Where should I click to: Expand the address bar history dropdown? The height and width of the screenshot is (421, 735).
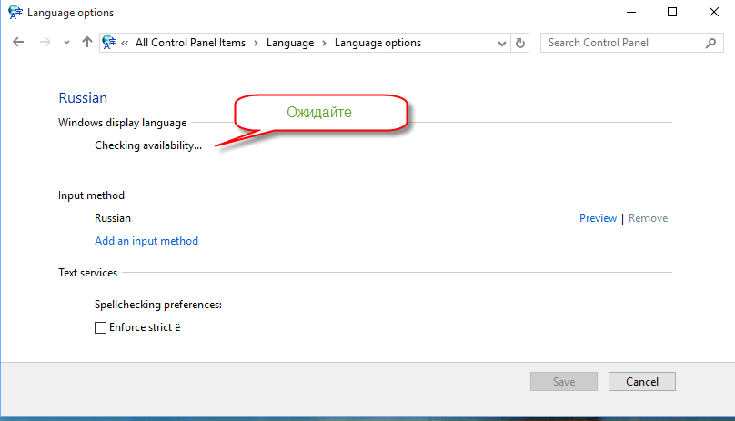[502, 43]
